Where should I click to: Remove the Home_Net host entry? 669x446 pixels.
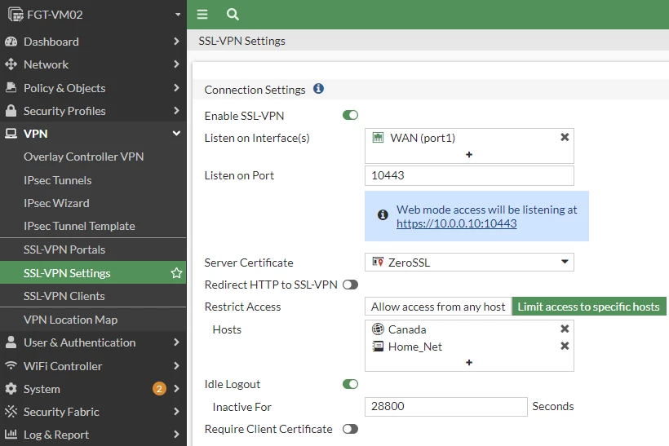pyautogui.click(x=565, y=346)
